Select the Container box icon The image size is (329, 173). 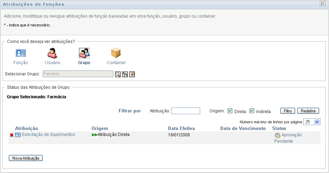116,53
